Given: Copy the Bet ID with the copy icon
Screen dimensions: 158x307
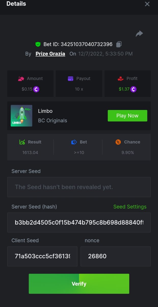Looking at the screenshot, I should click(119, 44).
